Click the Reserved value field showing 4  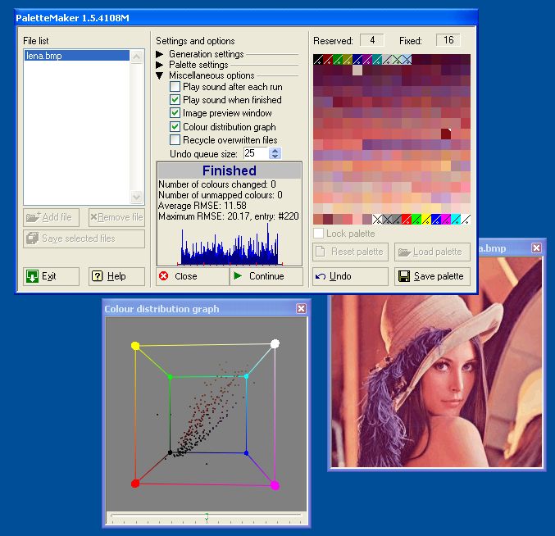(x=372, y=40)
